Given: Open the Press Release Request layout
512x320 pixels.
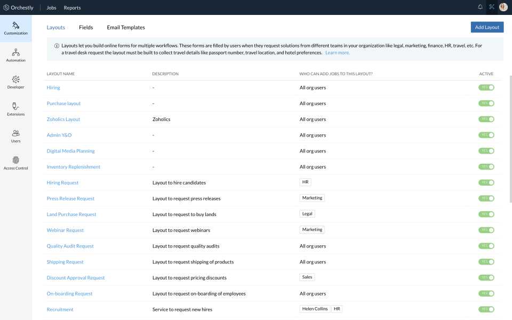Looking at the screenshot, I should (x=70, y=198).
